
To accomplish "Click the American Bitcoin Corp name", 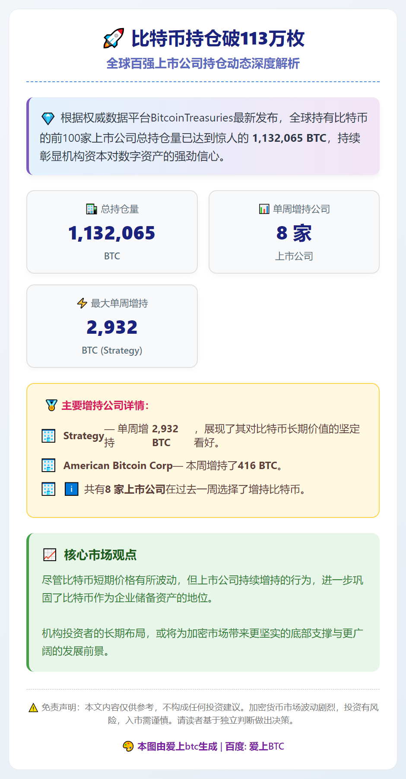I will coord(118,466).
